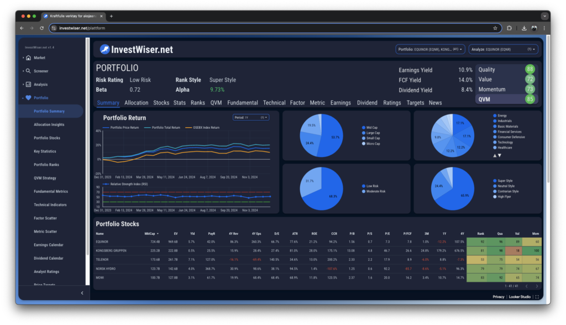Collapse the sidebar with the chevron arrow

pos(82,293)
